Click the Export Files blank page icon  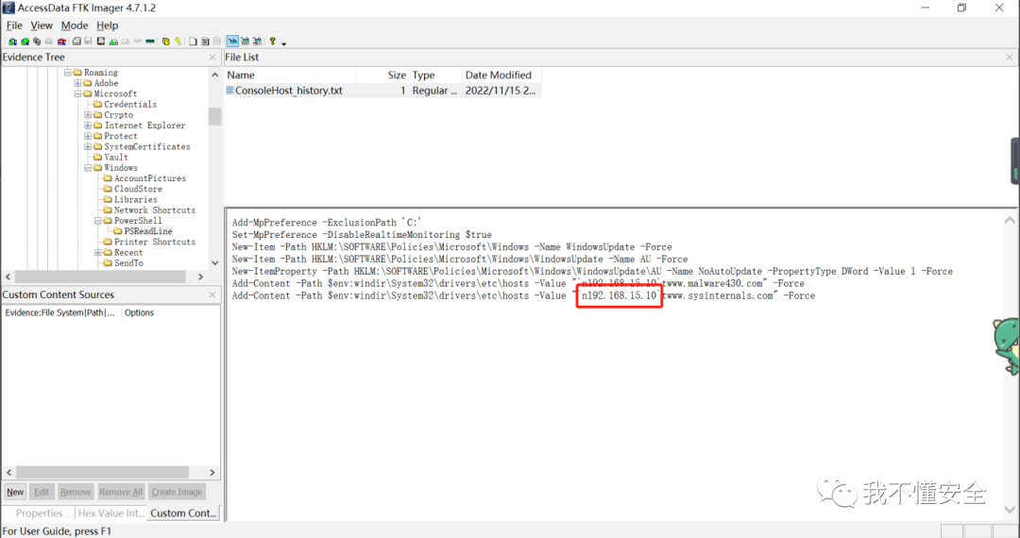click(x=194, y=42)
